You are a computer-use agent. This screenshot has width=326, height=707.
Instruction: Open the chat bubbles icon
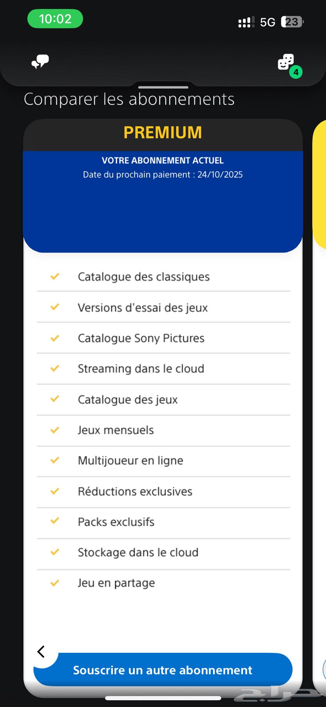click(x=40, y=62)
